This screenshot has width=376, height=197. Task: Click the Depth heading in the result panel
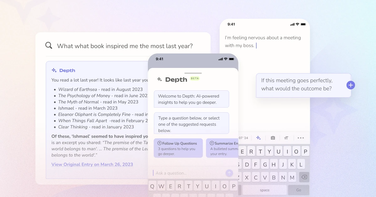pos(67,70)
